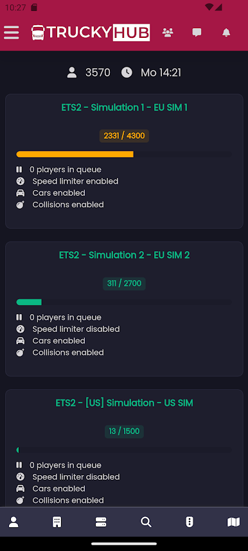
Task: Click the orange EU SIM 1 capacity bar
Action: coord(75,154)
